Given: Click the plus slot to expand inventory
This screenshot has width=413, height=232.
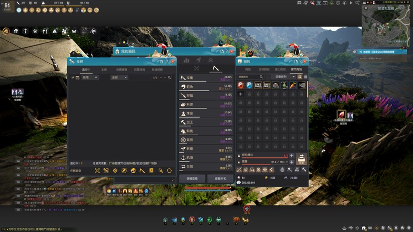Looking at the screenshot, I should 241,94.
